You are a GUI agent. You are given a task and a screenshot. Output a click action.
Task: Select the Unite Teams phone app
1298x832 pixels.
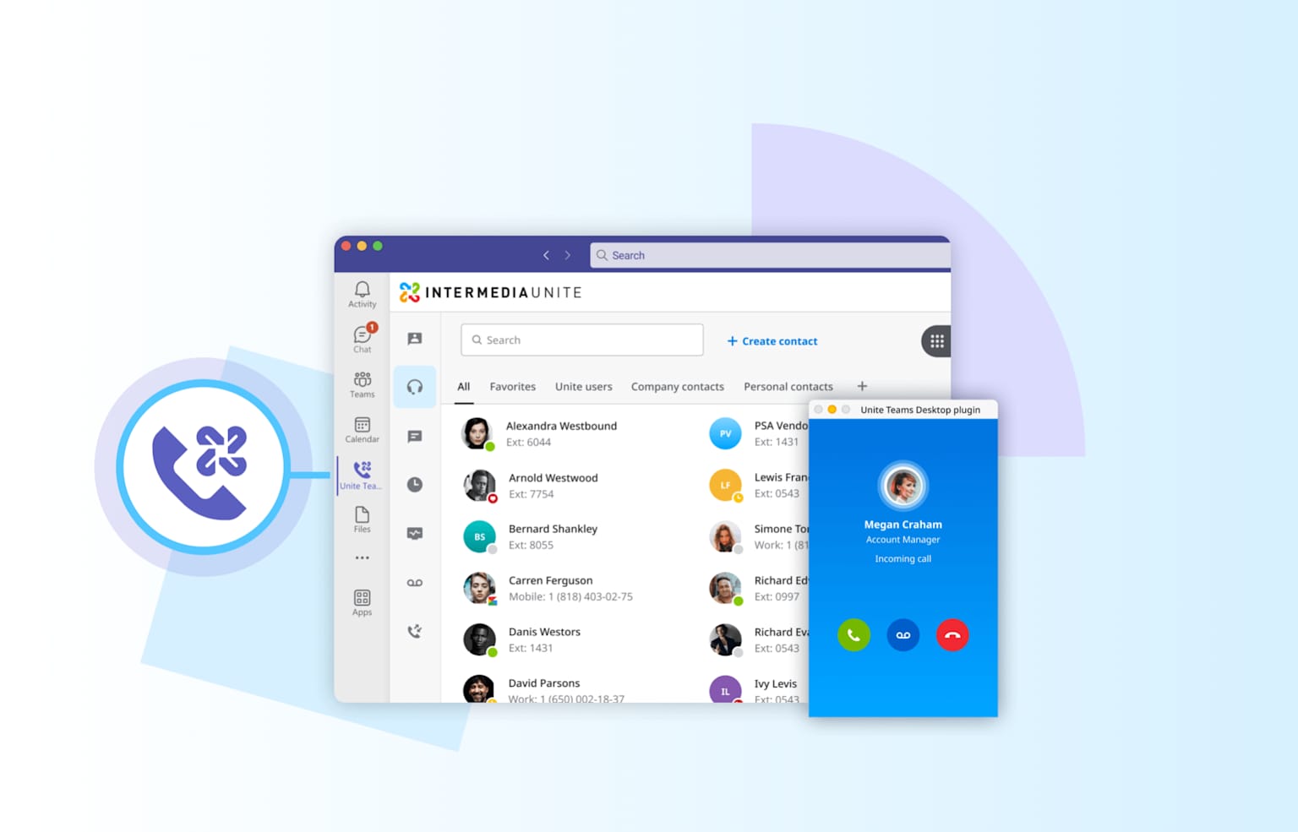(362, 475)
